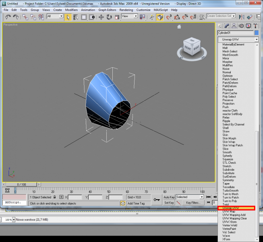Expand the selection filter All dropdown
The height and width of the screenshot is (242, 263).
tap(61, 17)
